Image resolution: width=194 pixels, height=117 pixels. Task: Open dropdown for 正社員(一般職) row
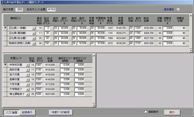click(34, 29)
